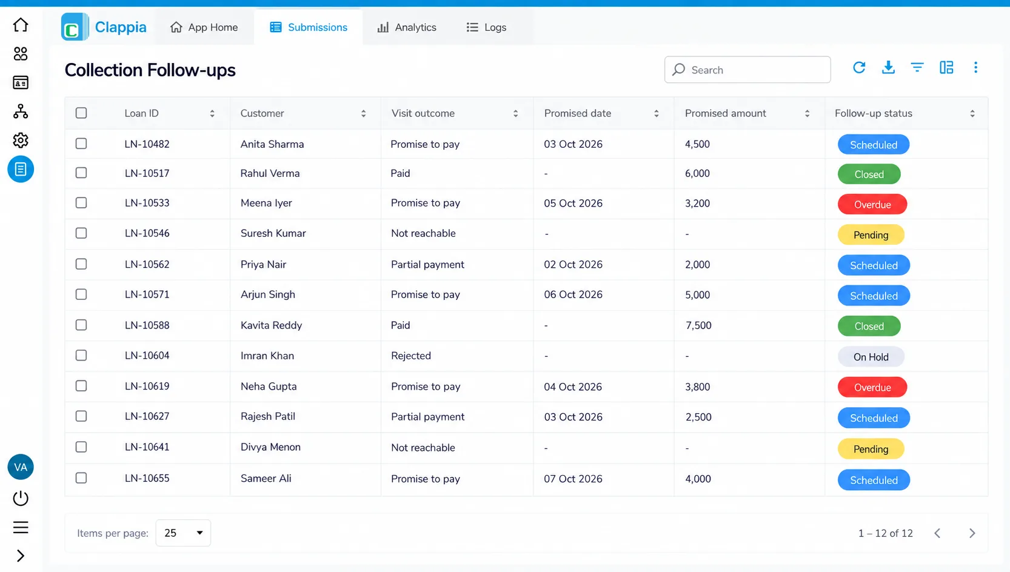The image size is (1010, 572).
Task: Toggle the select-all checkbox in the header
Action: pos(81,113)
